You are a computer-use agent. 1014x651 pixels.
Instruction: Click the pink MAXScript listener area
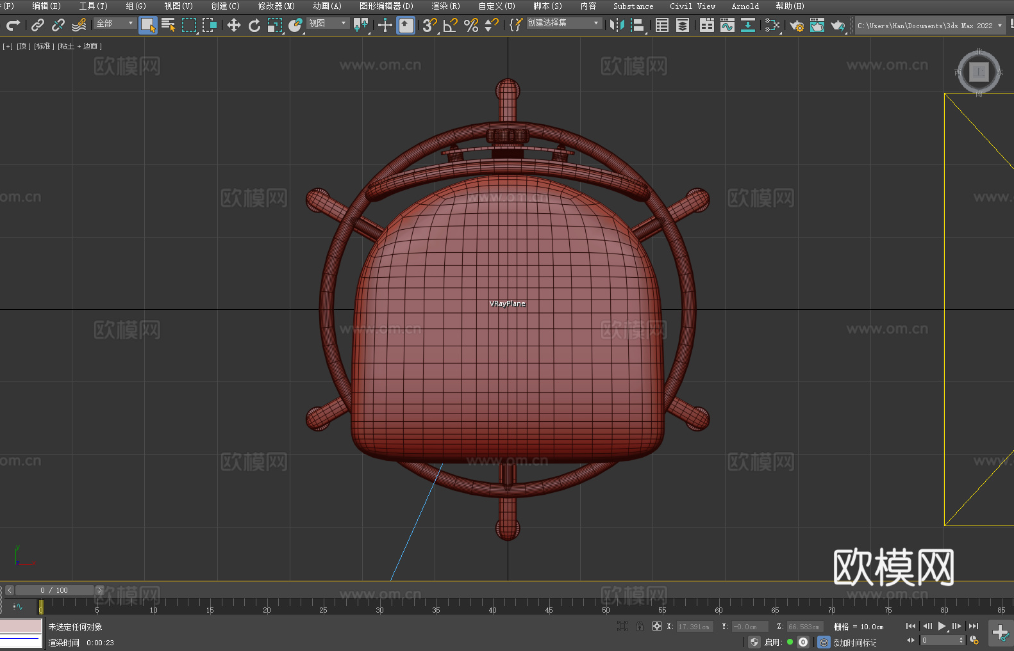click(21, 626)
